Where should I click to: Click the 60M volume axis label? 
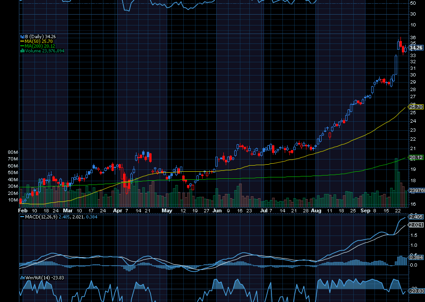(13, 166)
